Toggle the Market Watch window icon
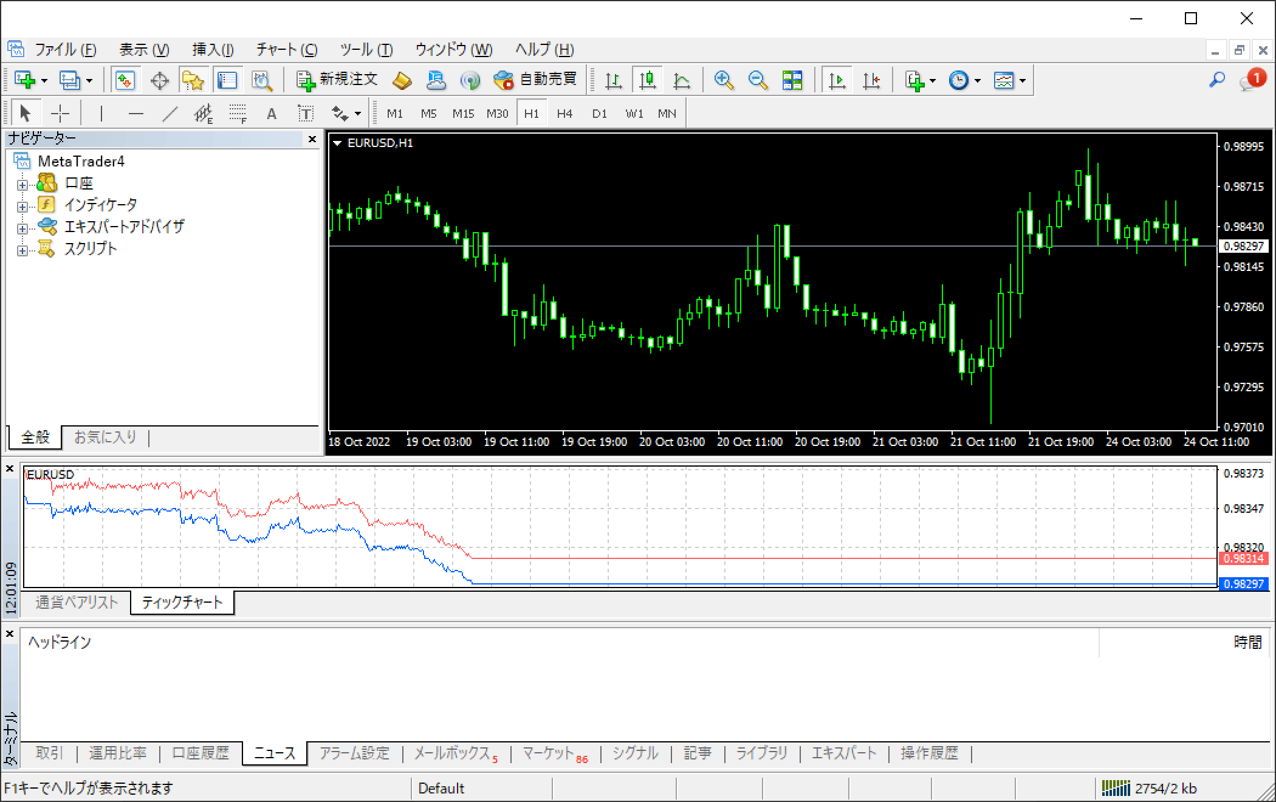 point(126,80)
